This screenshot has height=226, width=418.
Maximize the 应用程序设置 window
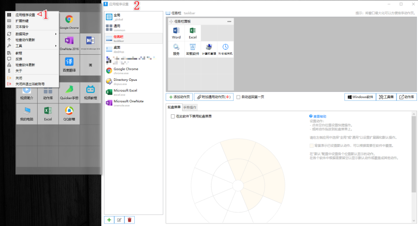click(x=401, y=4)
